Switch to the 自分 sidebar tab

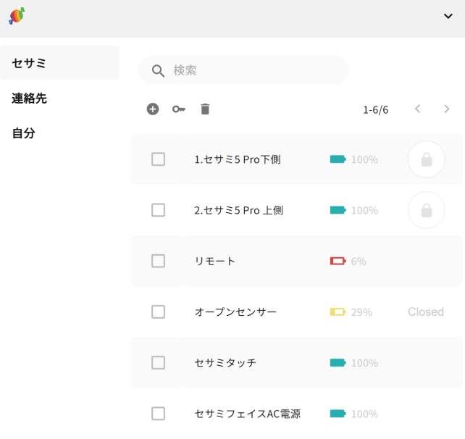24,133
